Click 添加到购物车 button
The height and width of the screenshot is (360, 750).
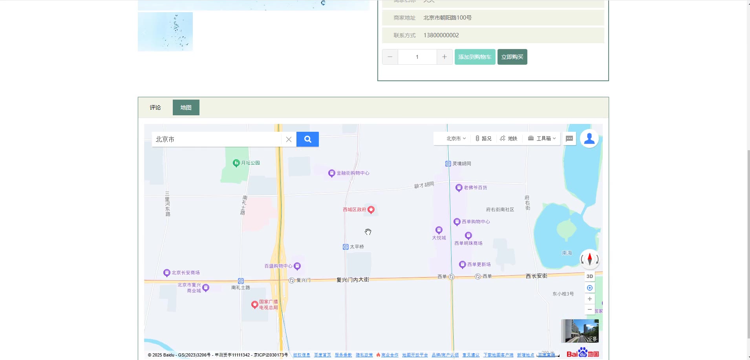(x=475, y=57)
